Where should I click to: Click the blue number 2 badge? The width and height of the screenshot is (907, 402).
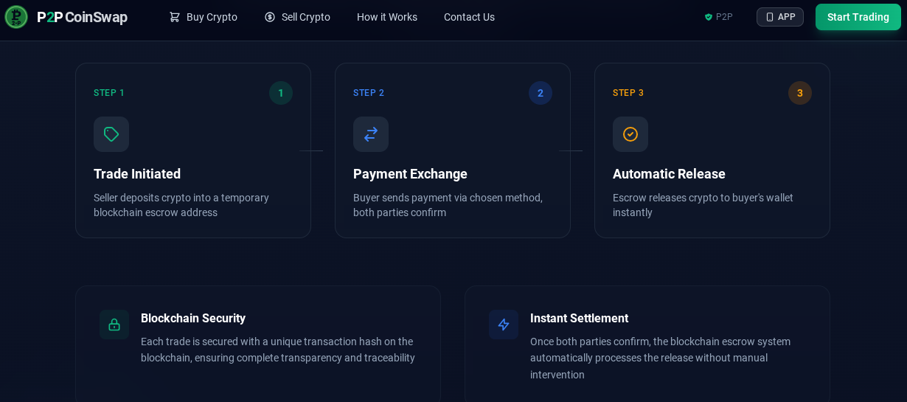541,93
